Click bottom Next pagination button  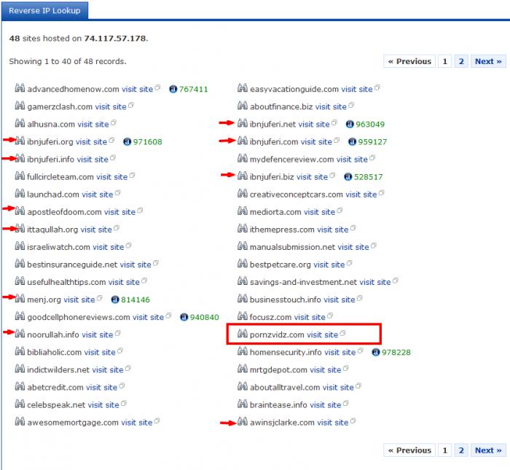click(x=488, y=450)
